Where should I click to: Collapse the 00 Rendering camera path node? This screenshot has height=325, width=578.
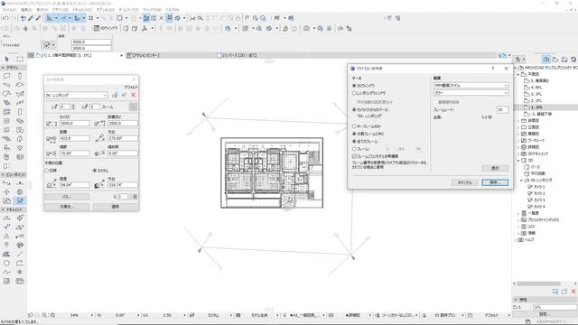(521, 181)
